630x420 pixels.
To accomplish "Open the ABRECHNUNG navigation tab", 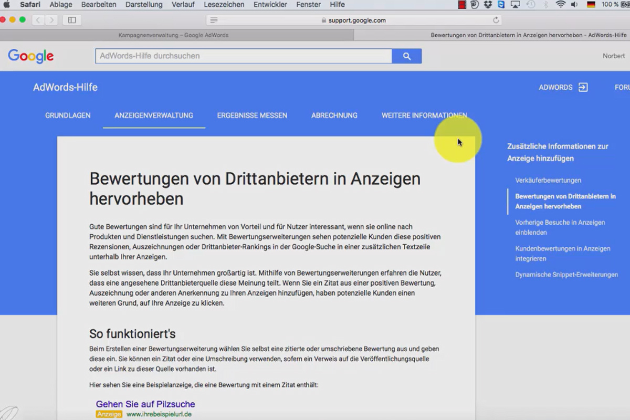I will click(x=334, y=115).
